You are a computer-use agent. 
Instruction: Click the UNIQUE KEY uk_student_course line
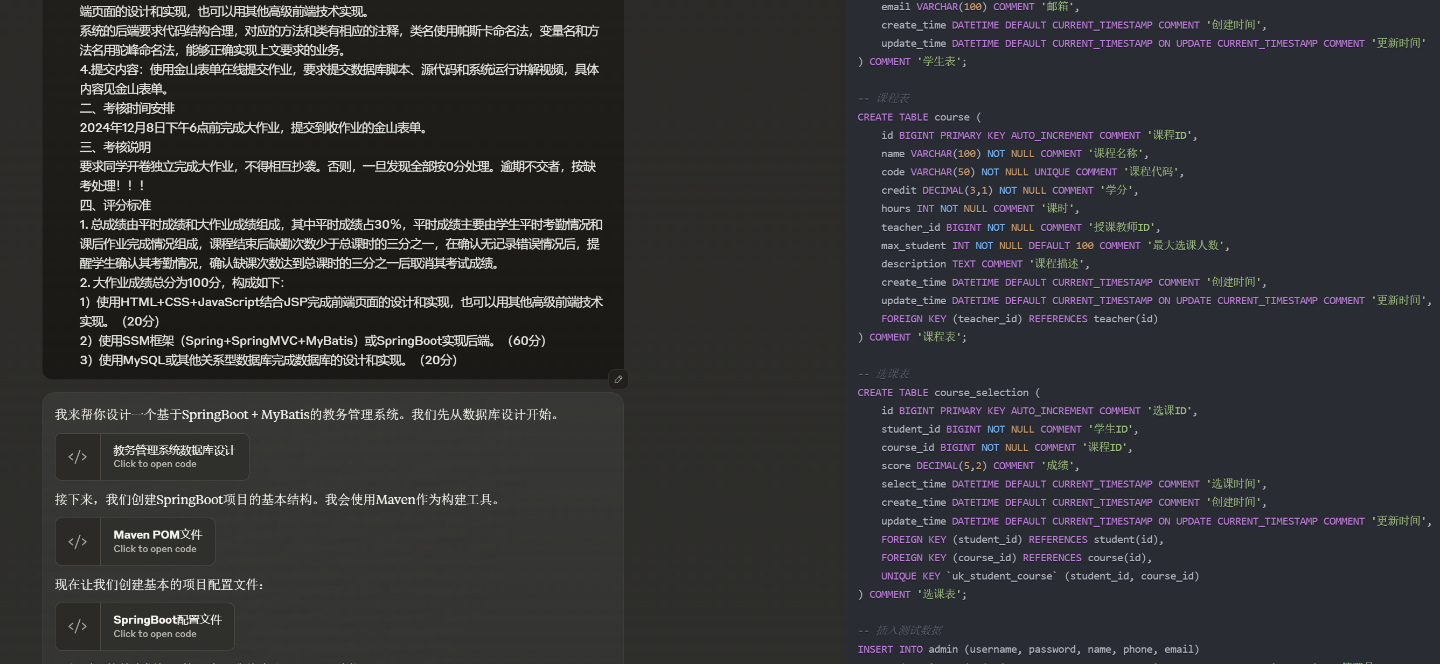[1039, 576]
